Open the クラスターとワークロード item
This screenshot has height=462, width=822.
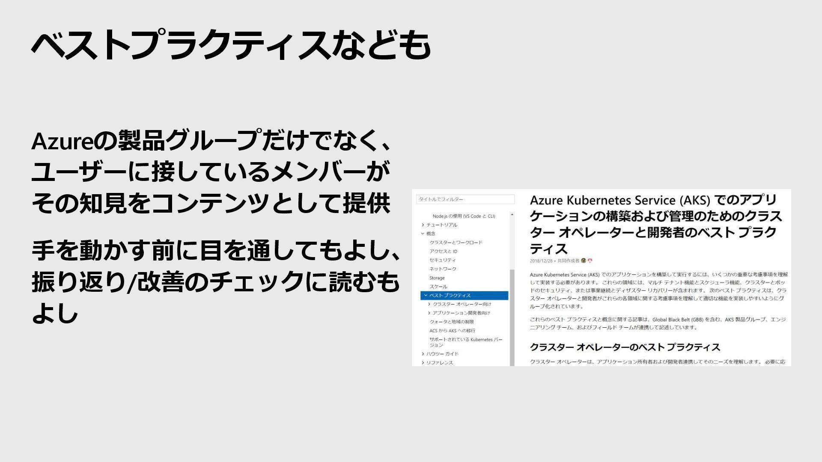pyautogui.click(x=456, y=243)
